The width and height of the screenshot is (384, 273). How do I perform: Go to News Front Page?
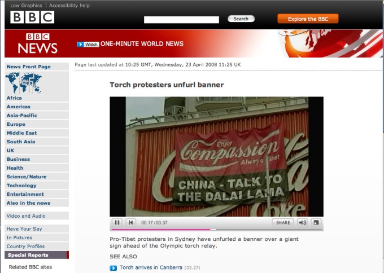point(37,67)
